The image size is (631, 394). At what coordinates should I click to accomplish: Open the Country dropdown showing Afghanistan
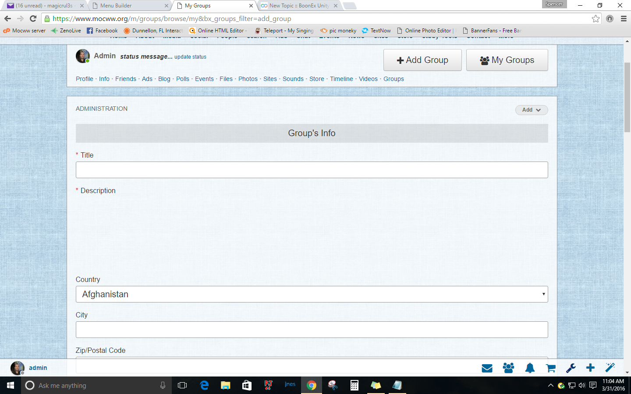coord(312,294)
